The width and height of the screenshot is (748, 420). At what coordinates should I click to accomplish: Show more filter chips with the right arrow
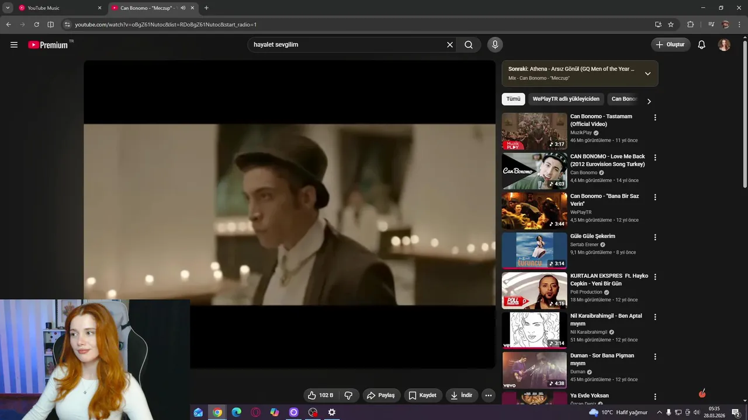pyautogui.click(x=649, y=101)
